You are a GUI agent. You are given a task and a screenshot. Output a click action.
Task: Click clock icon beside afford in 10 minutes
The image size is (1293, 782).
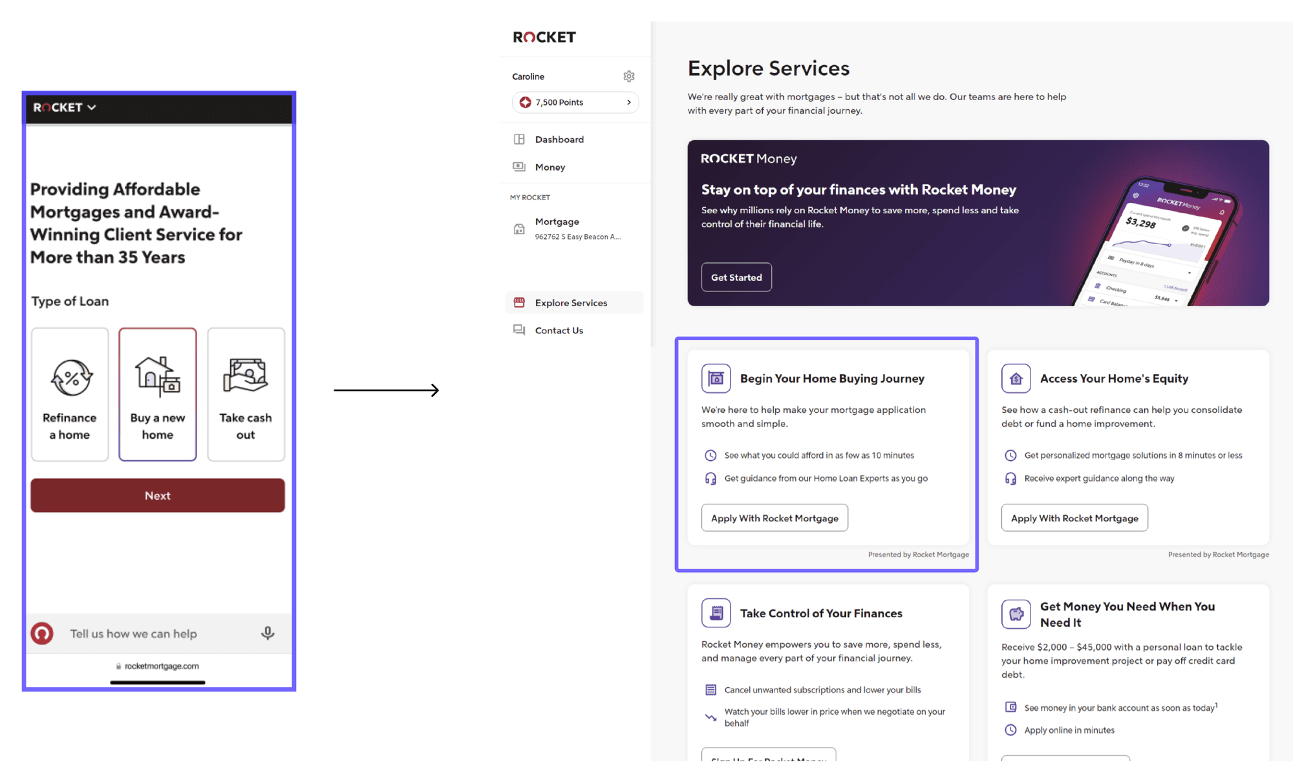pyautogui.click(x=711, y=455)
